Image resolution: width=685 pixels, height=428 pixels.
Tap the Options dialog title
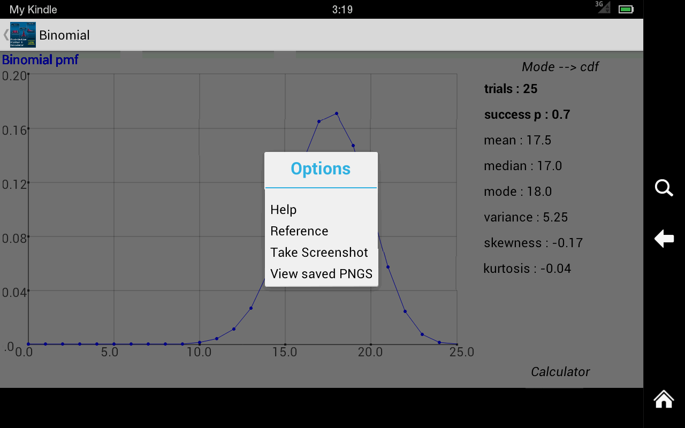click(320, 169)
